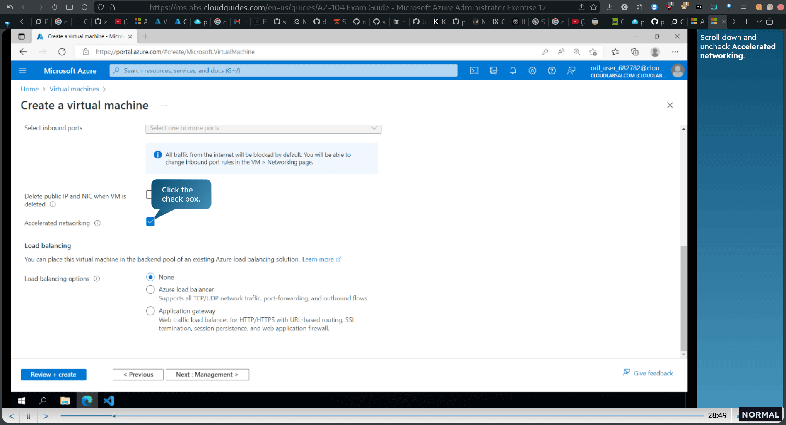Open Azure feedback icon in header

pos(571,71)
